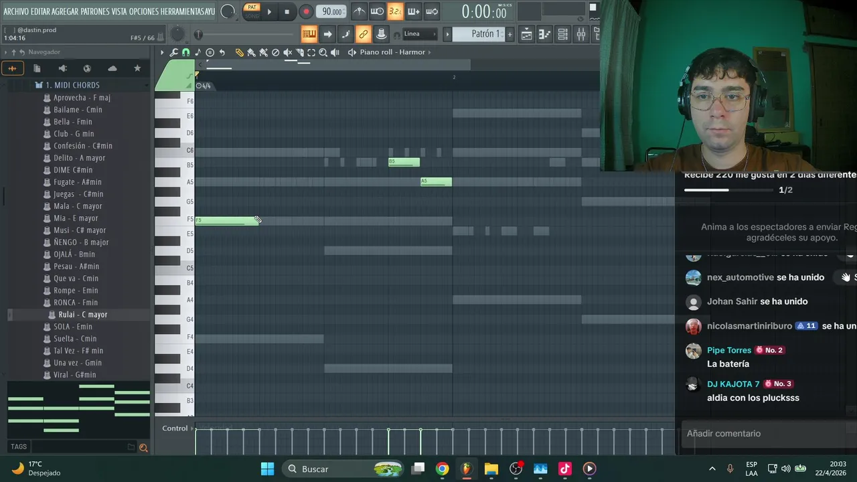Select the browser plugin tab icon
This screenshot has height=482, width=857.
tap(62, 68)
